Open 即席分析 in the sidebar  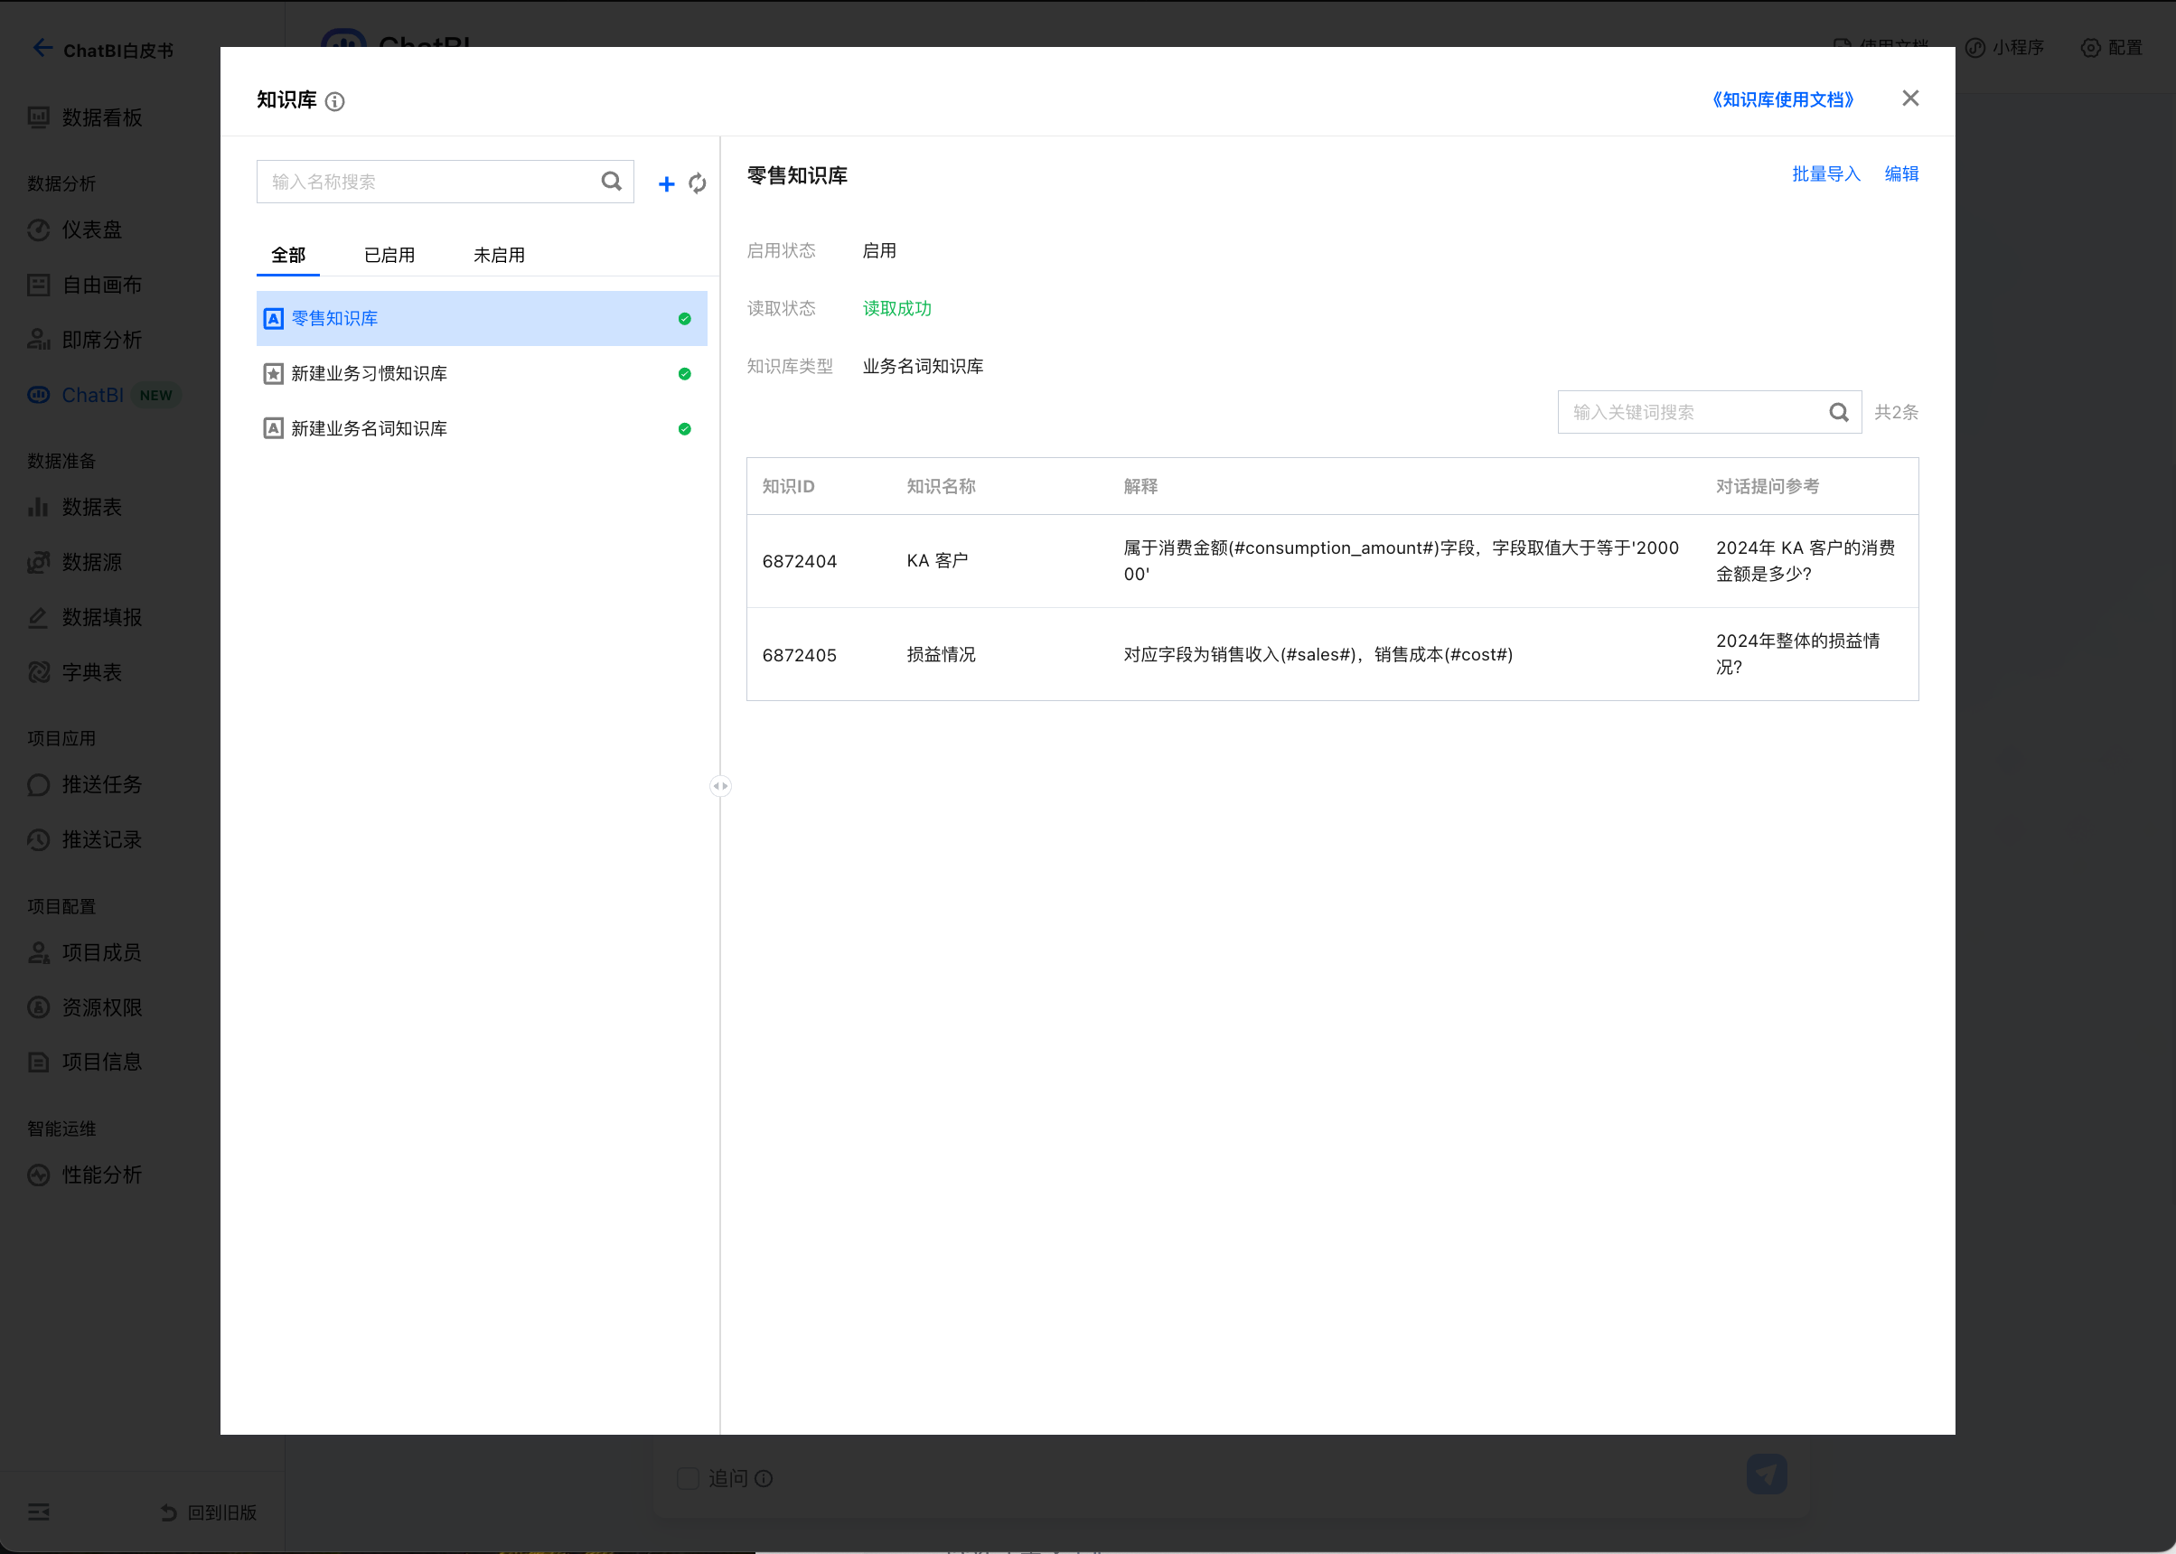(85, 340)
